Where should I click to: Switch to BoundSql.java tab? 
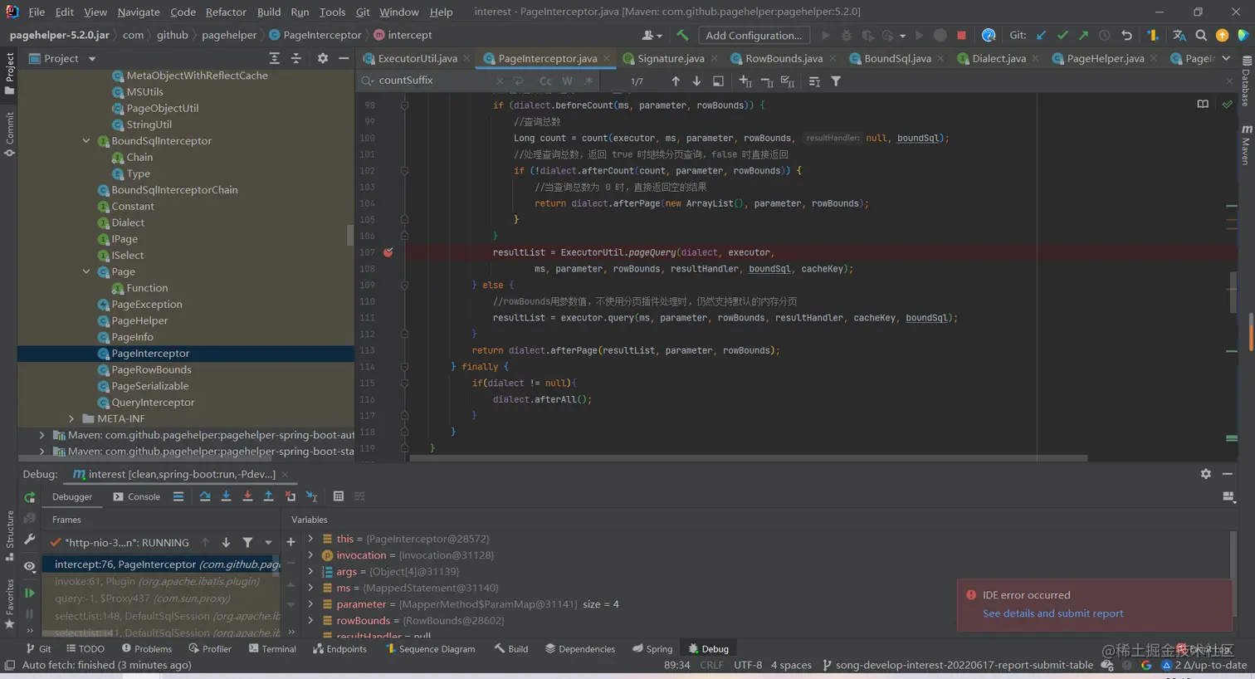tap(896, 58)
